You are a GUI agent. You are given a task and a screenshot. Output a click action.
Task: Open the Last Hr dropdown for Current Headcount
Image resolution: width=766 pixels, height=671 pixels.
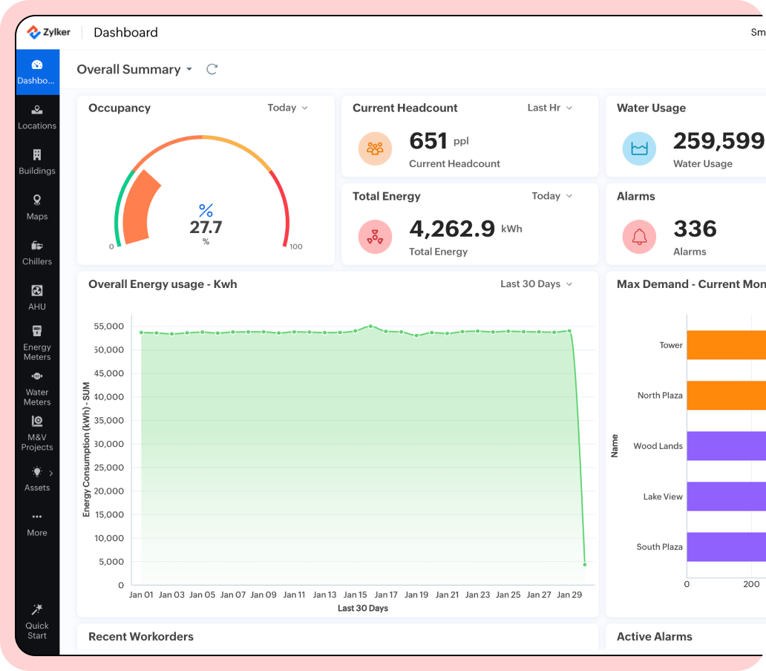click(549, 108)
